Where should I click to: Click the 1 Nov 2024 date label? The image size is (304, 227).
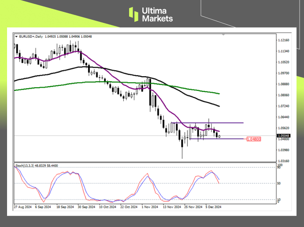149,206
